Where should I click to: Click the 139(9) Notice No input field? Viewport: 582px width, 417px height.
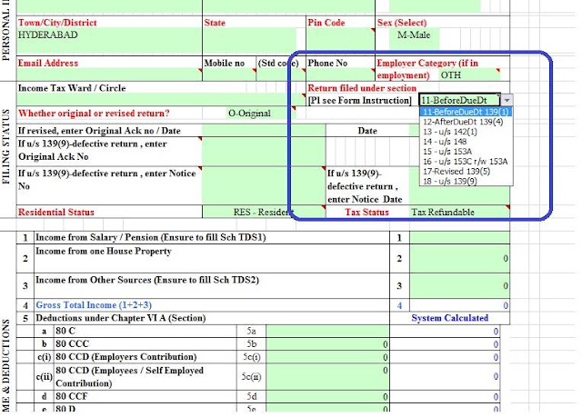pyautogui.click(x=264, y=185)
